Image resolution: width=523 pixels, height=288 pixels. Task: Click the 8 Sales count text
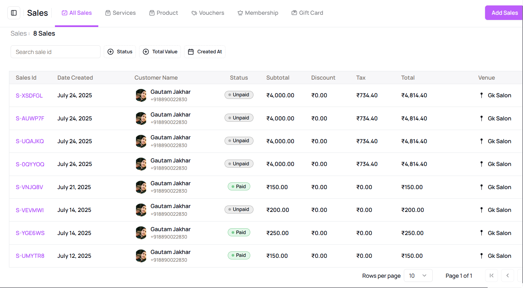pyautogui.click(x=44, y=33)
